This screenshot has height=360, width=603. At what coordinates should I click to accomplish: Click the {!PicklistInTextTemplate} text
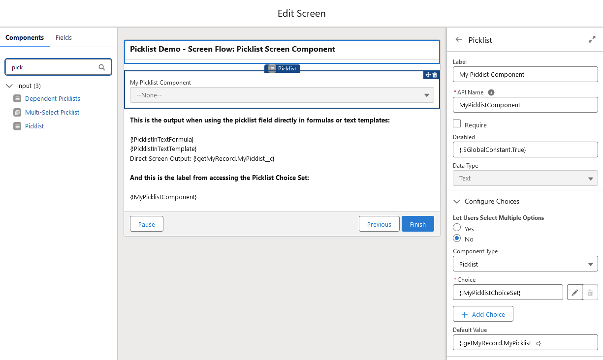coord(163,149)
